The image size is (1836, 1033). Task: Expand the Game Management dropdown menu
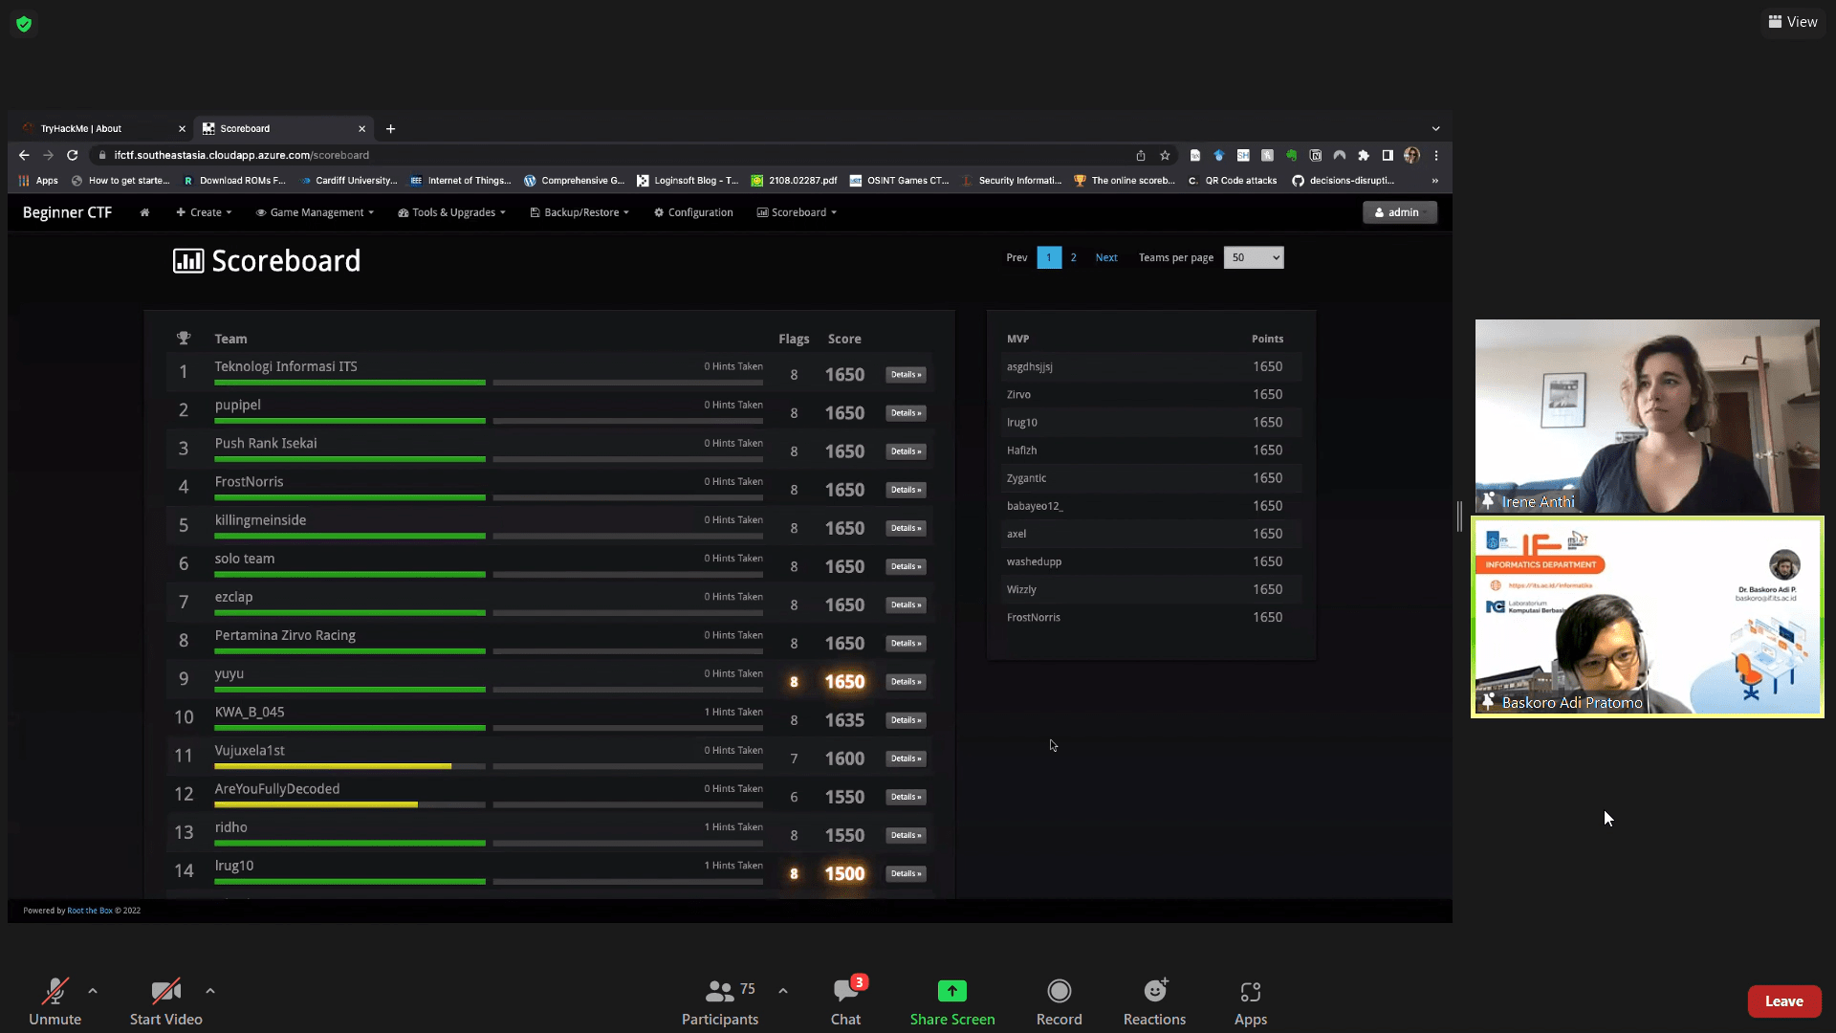pos(316,212)
